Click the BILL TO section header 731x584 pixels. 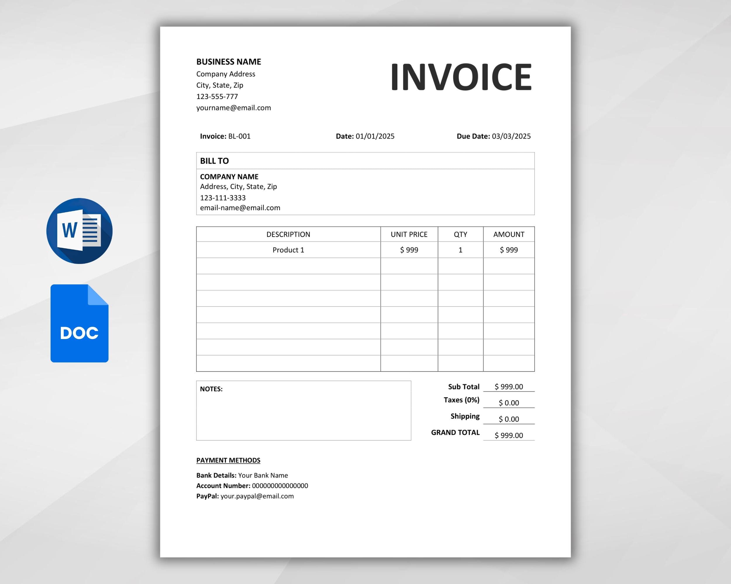214,161
